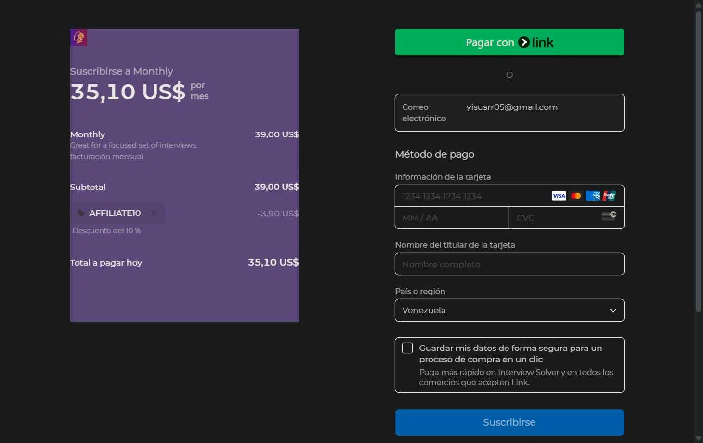This screenshot has width=703, height=443.
Task: Click the total amount 35,10 US$ at bottom
Action: 273,262
